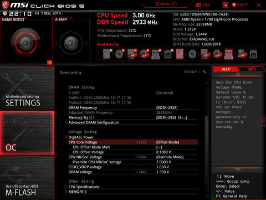Select the UEFI CD/DVD boot device icon
Viewport: 266px width, 200px height.
[120, 54]
